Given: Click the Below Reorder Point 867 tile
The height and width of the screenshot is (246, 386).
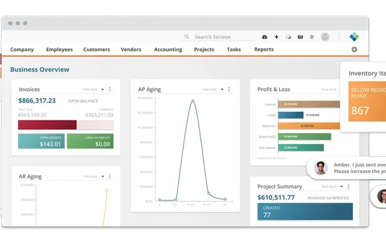Looking at the screenshot, I should (367, 101).
